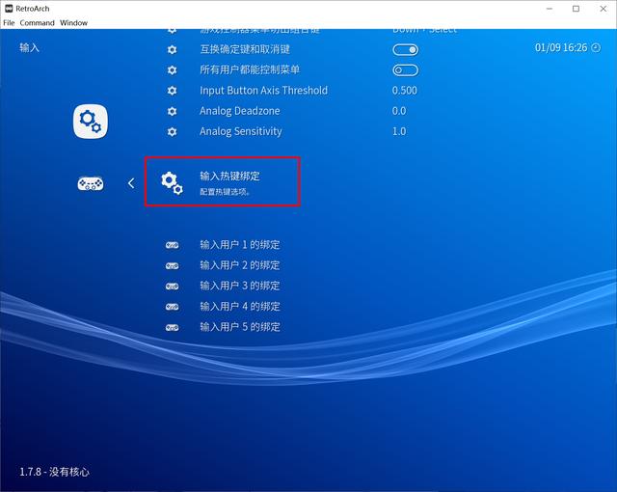Screen dimensions: 617x492
Task: Click gear icon beside 互换确定键和取消键
Action: 172,49
